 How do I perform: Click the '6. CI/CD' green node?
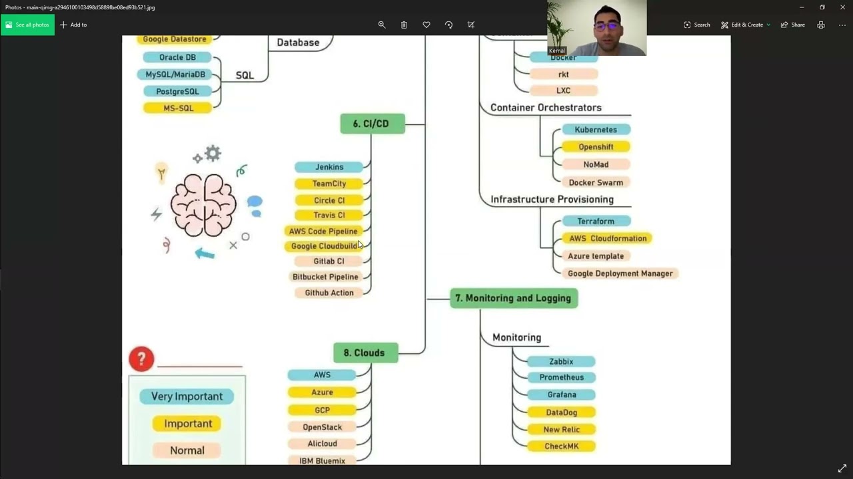[x=373, y=124]
